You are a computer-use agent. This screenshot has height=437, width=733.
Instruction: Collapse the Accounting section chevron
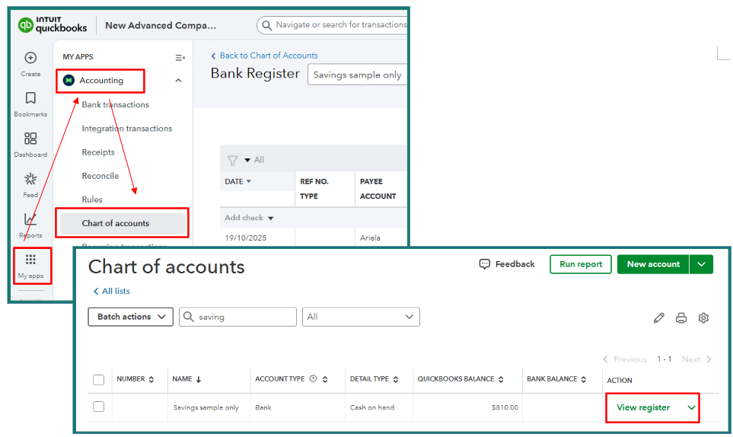click(x=179, y=81)
